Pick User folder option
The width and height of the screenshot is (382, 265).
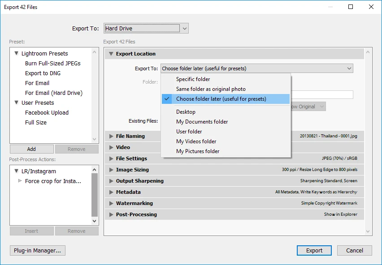coord(226,132)
